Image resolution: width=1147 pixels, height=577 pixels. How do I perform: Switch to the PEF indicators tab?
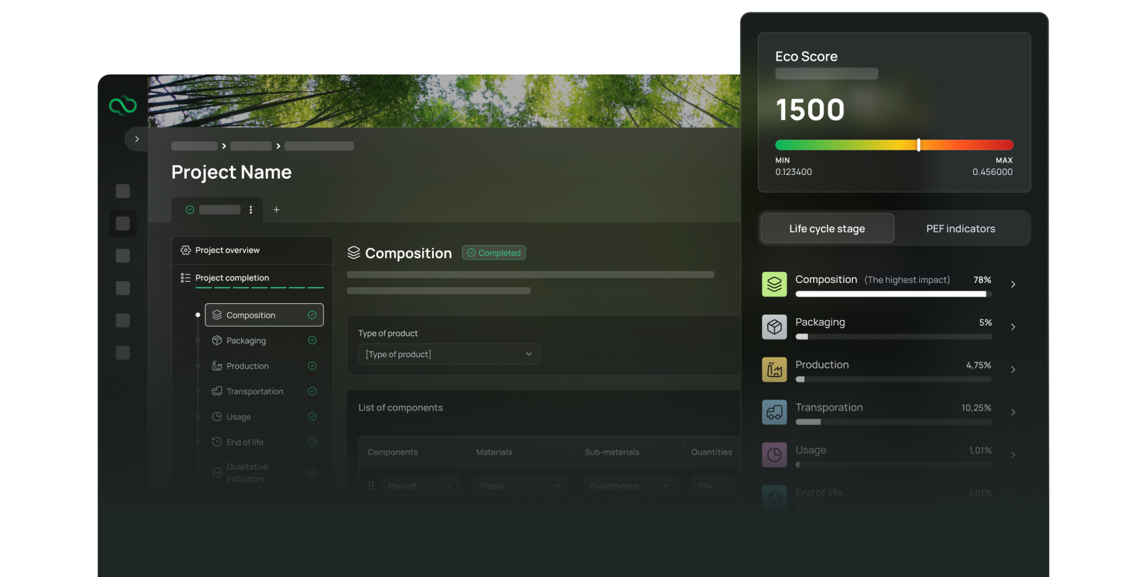(960, 229)
